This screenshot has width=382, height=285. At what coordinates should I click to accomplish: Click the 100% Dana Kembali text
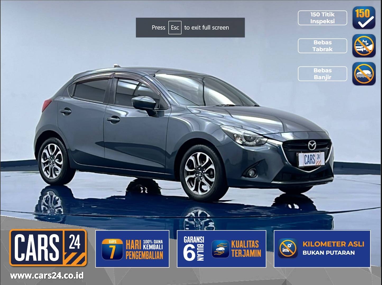pyautogui.click(x=153, y=245)
